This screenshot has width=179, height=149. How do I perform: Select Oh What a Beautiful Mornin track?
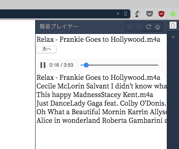(101, 112)
